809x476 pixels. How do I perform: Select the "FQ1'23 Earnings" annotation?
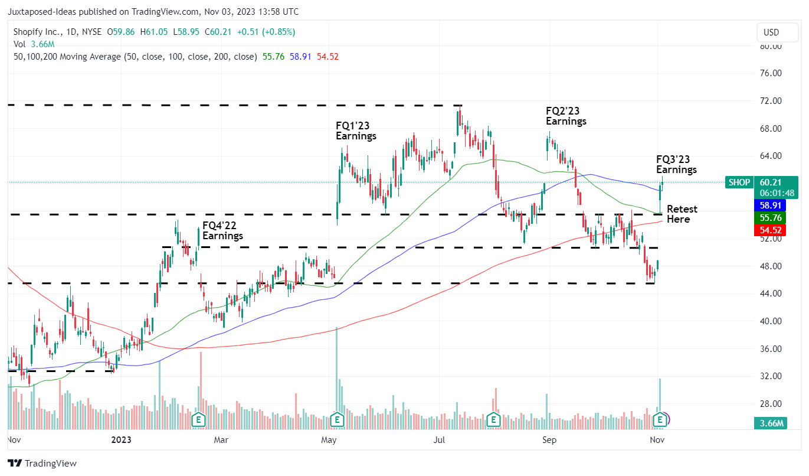coord(356,131)
